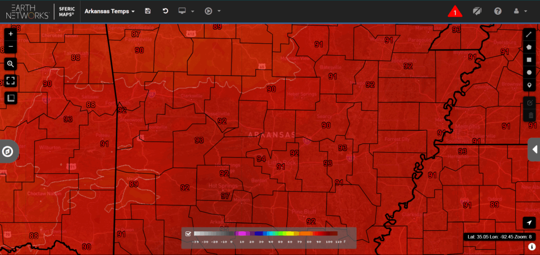Select the draw polygon tool
The height and width of the screenshot is (255, 540).
pos(530,47)
